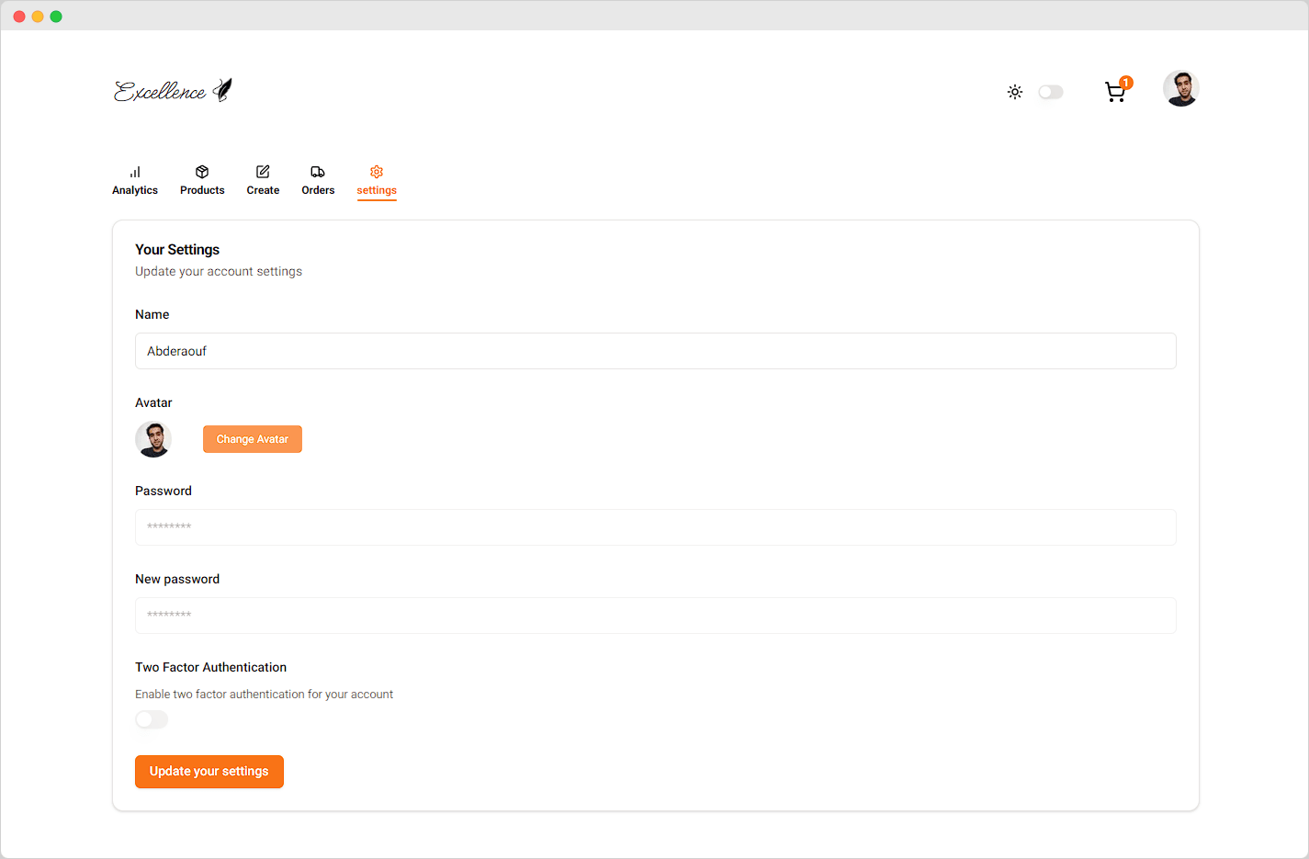Screen dimensions: 1309x859
Task: Click the cart notification badge
Action: pyautogui.click(x=1126, y=83)
